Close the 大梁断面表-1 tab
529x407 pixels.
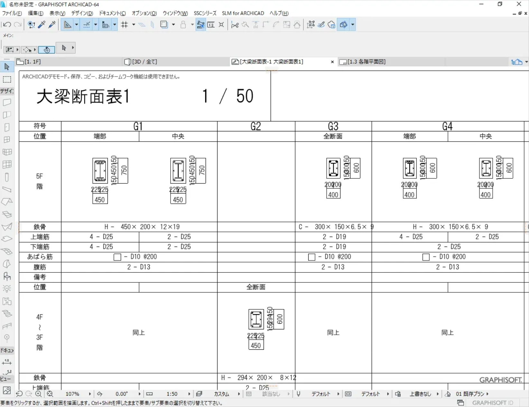(332, 62)
